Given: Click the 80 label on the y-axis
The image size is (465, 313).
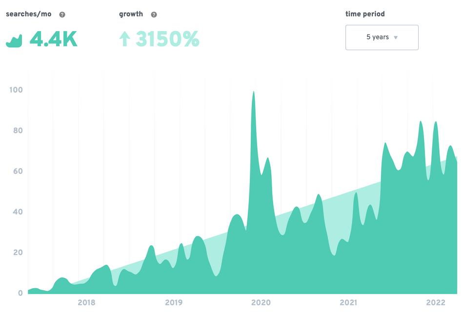Looking at the screenshot, I should pos(18,130).
